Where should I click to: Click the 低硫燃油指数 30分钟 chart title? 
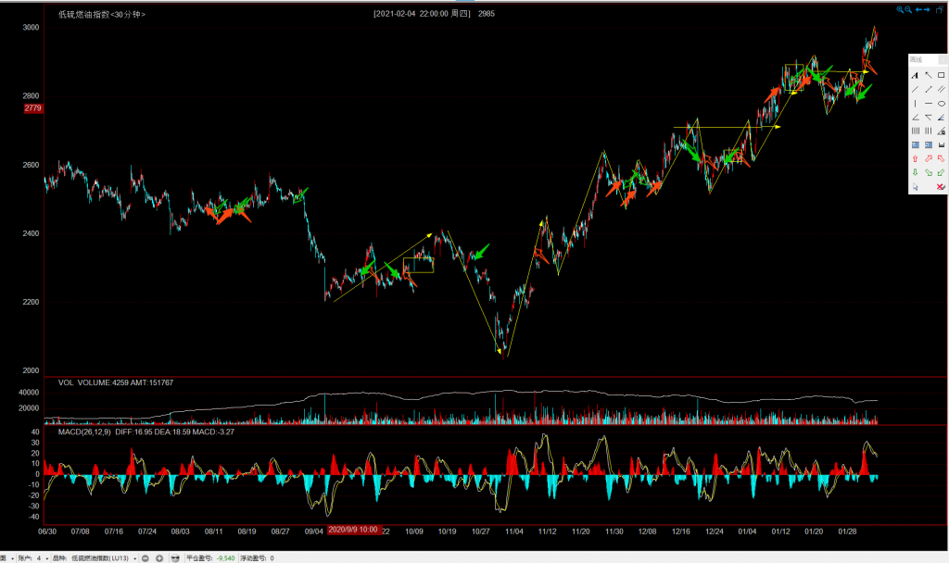[x=101, y=15]
